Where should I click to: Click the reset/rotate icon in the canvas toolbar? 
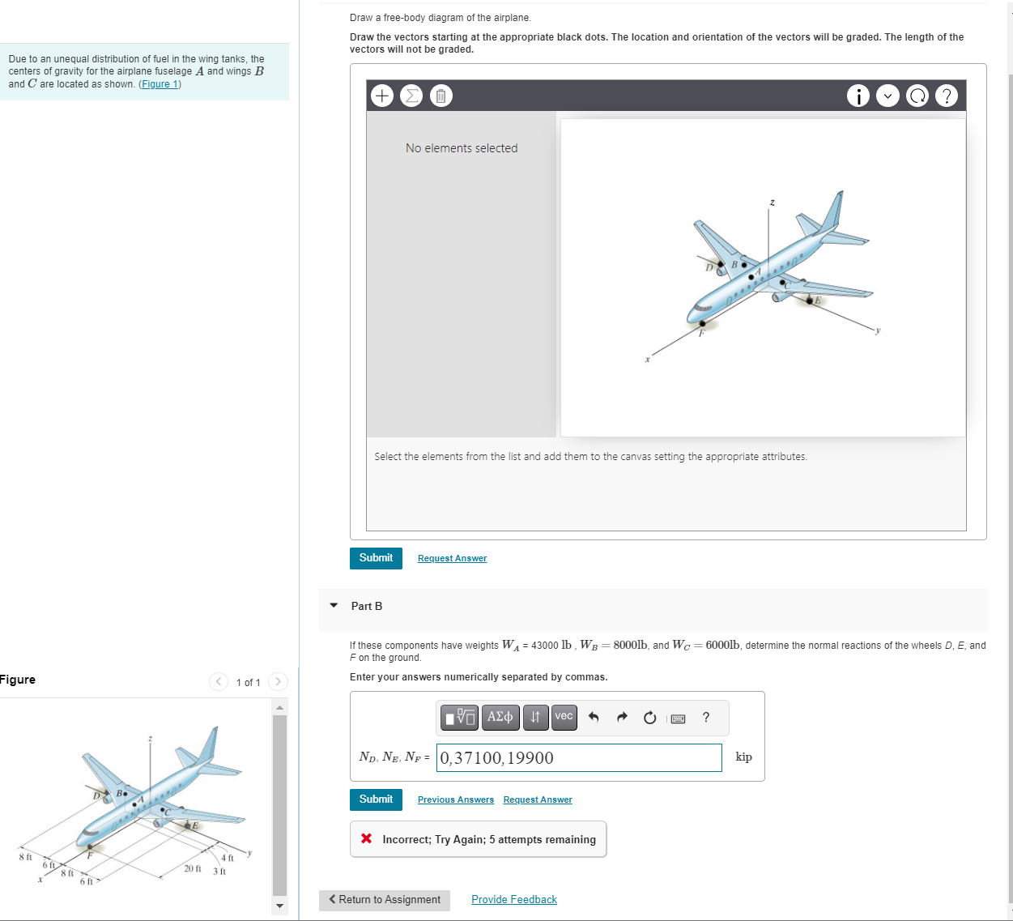917,96
